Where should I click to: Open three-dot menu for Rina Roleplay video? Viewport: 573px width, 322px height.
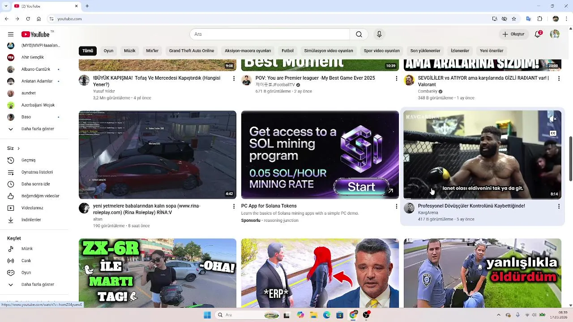234,206
